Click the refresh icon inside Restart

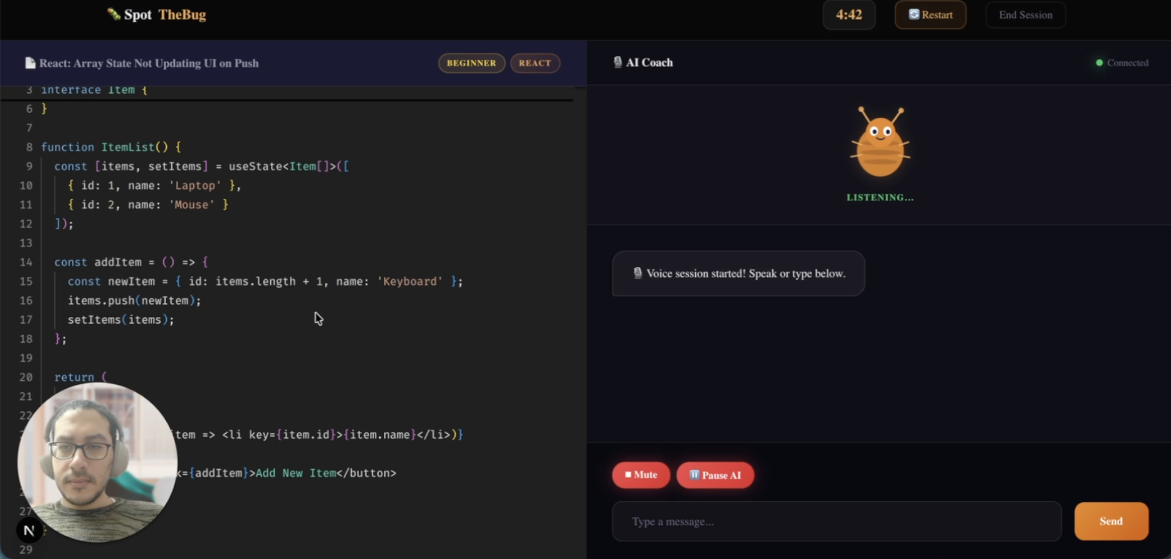click(914, 14)
